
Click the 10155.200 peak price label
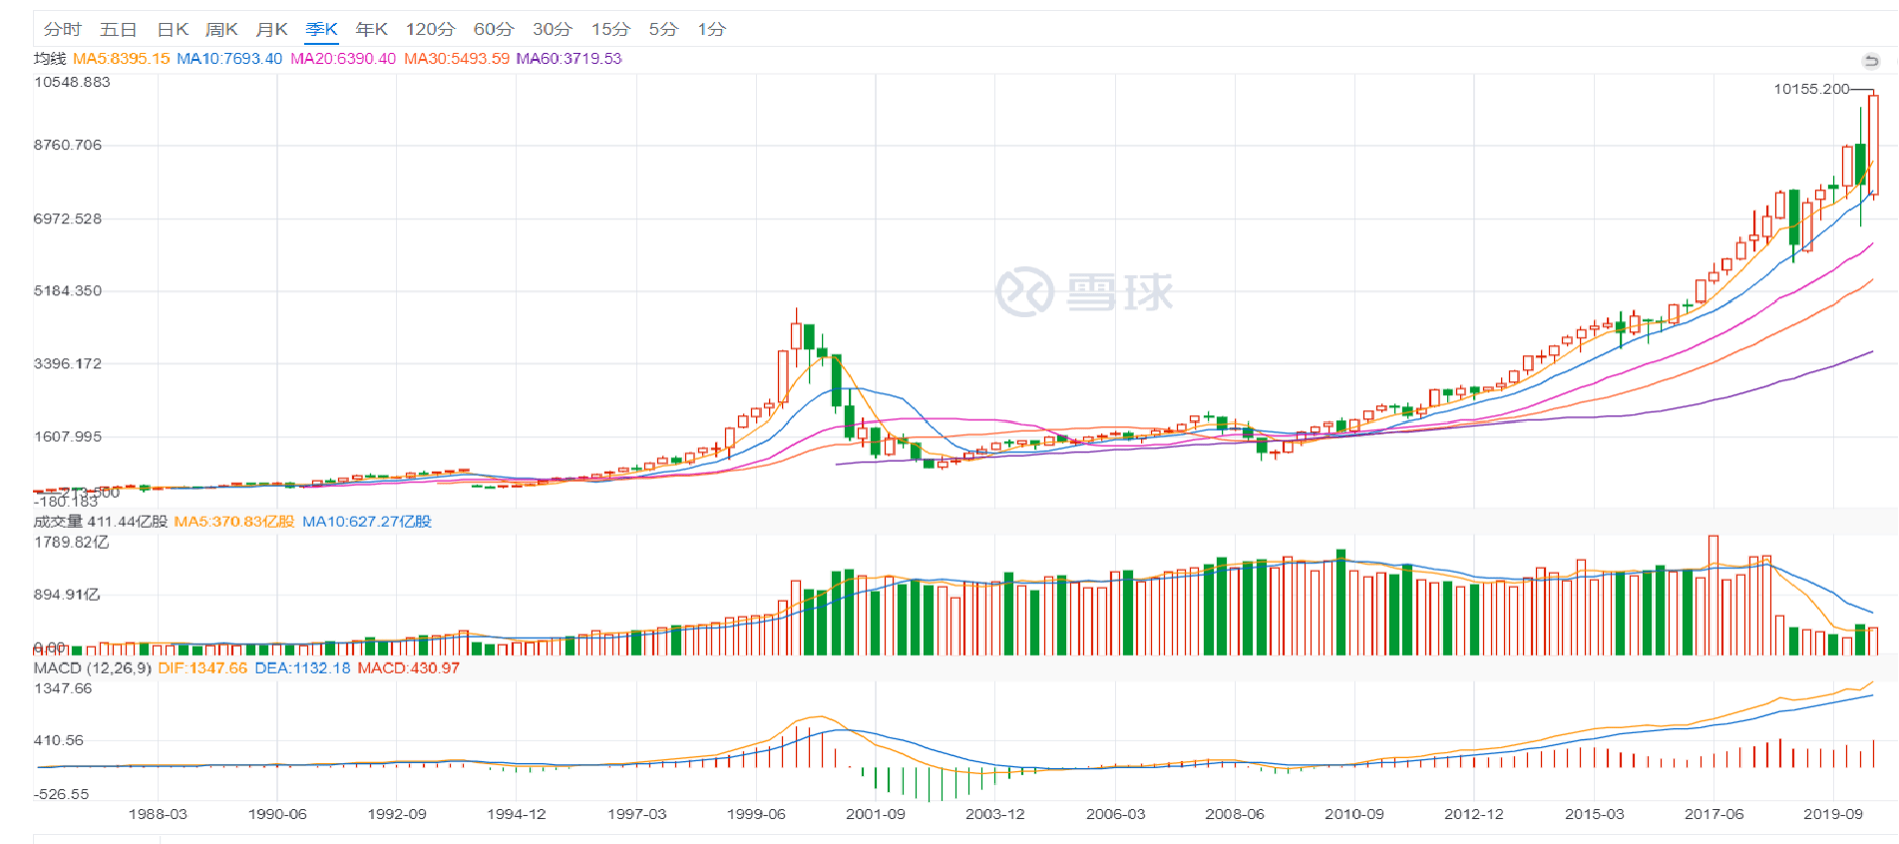(1810, 89)
